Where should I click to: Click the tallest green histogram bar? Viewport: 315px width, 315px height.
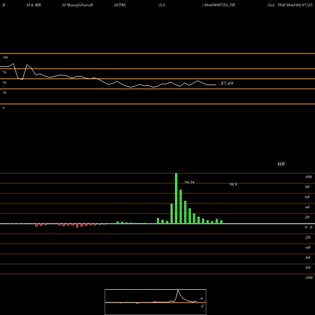(176, 198)
